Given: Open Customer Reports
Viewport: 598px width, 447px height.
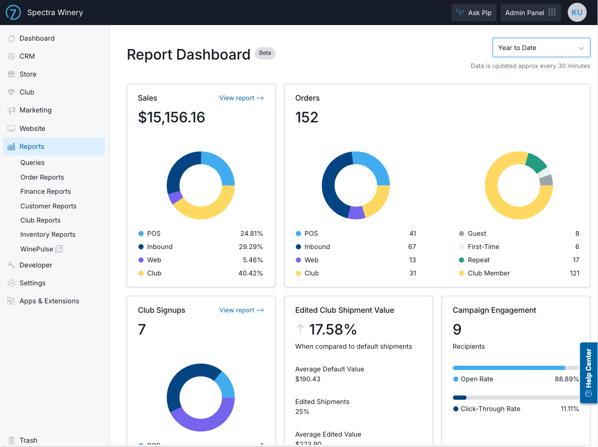Looking at the screenshot, I should 48,206.
